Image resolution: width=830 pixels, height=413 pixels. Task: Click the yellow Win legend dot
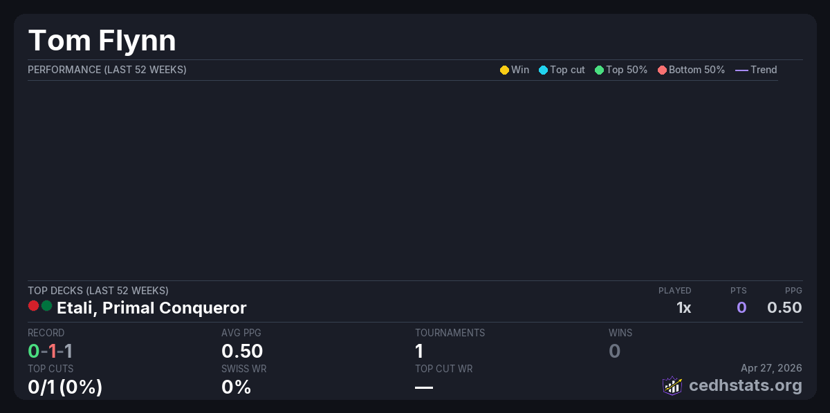(504, 70)
